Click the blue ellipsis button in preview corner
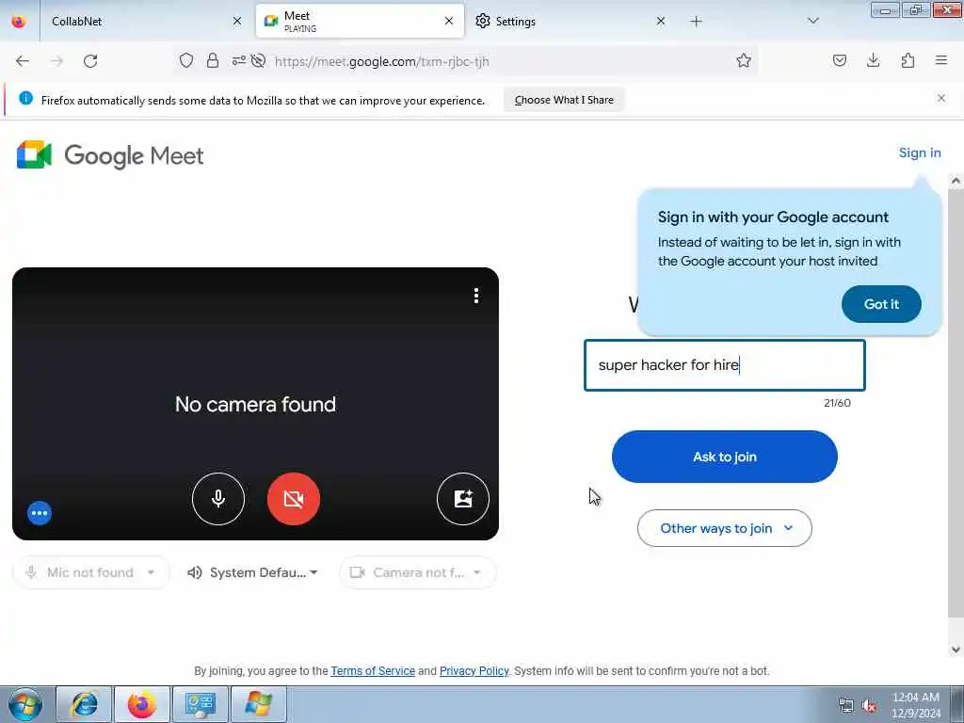Image resolution: width=964 pixels, height=723 pixels. (40, 513)
